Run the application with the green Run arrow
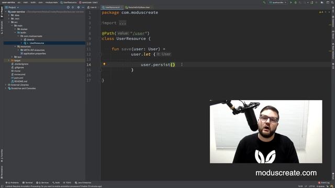335x188 pixels. point(291,3)
